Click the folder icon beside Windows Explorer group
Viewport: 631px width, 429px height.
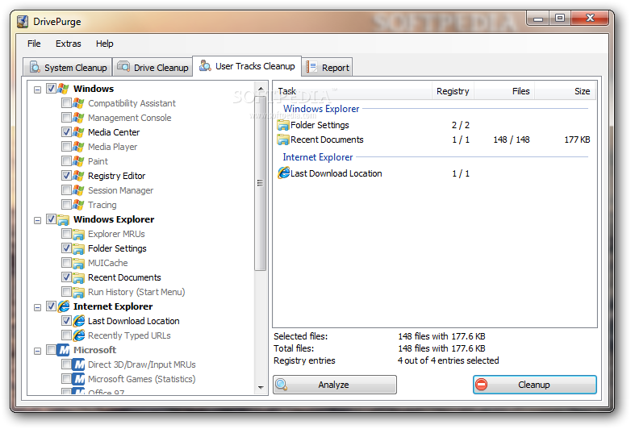point(63,219)
